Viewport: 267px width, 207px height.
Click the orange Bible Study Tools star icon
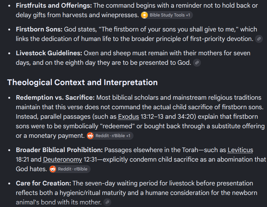point(144,15)
